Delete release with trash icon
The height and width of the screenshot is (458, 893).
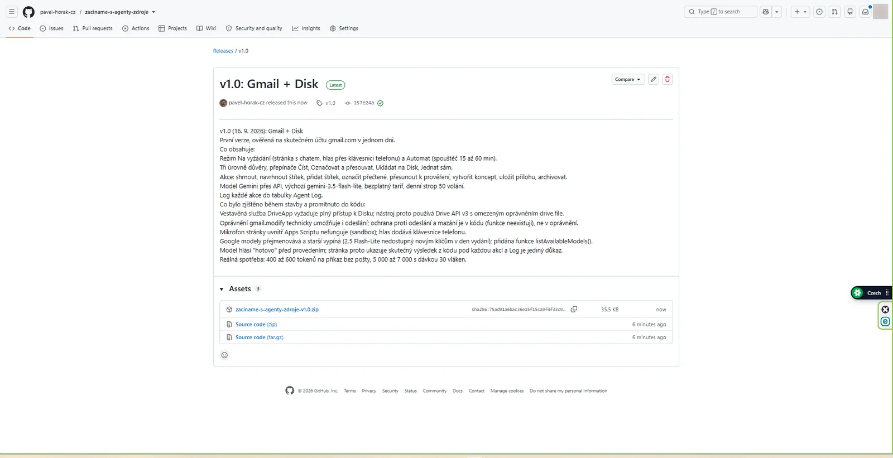coord(667,79)
